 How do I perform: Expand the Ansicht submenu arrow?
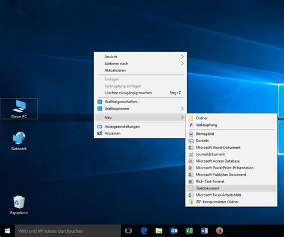(x=182, y=57)
